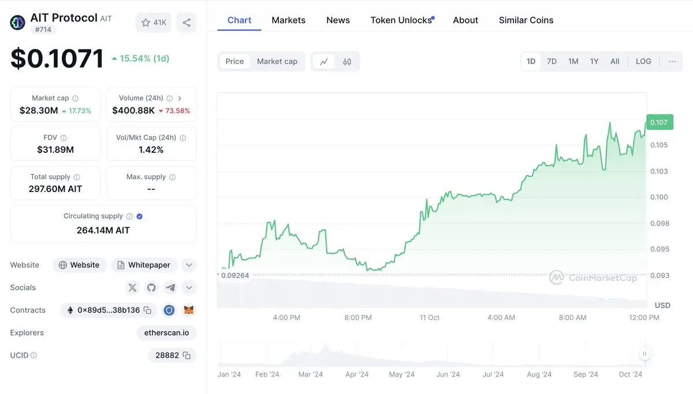693x394 pixels.
Task: Add AIT to watchlist via 41K star
Action: (x=154, y=22)
